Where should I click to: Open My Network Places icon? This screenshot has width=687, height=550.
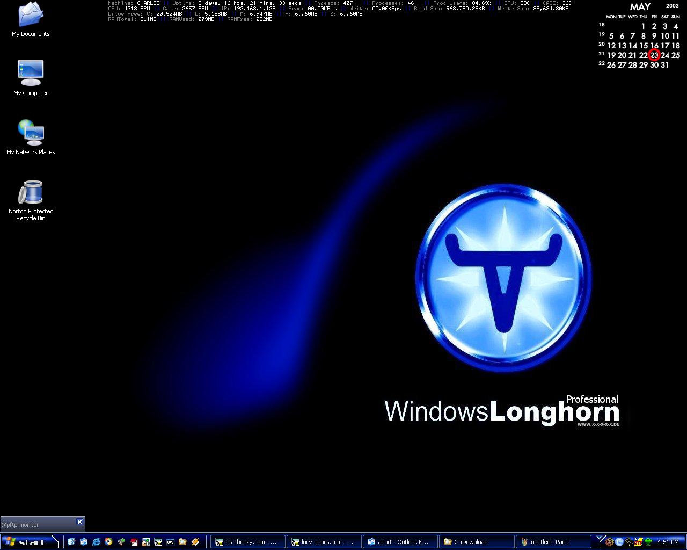click(x=31, y=137)
